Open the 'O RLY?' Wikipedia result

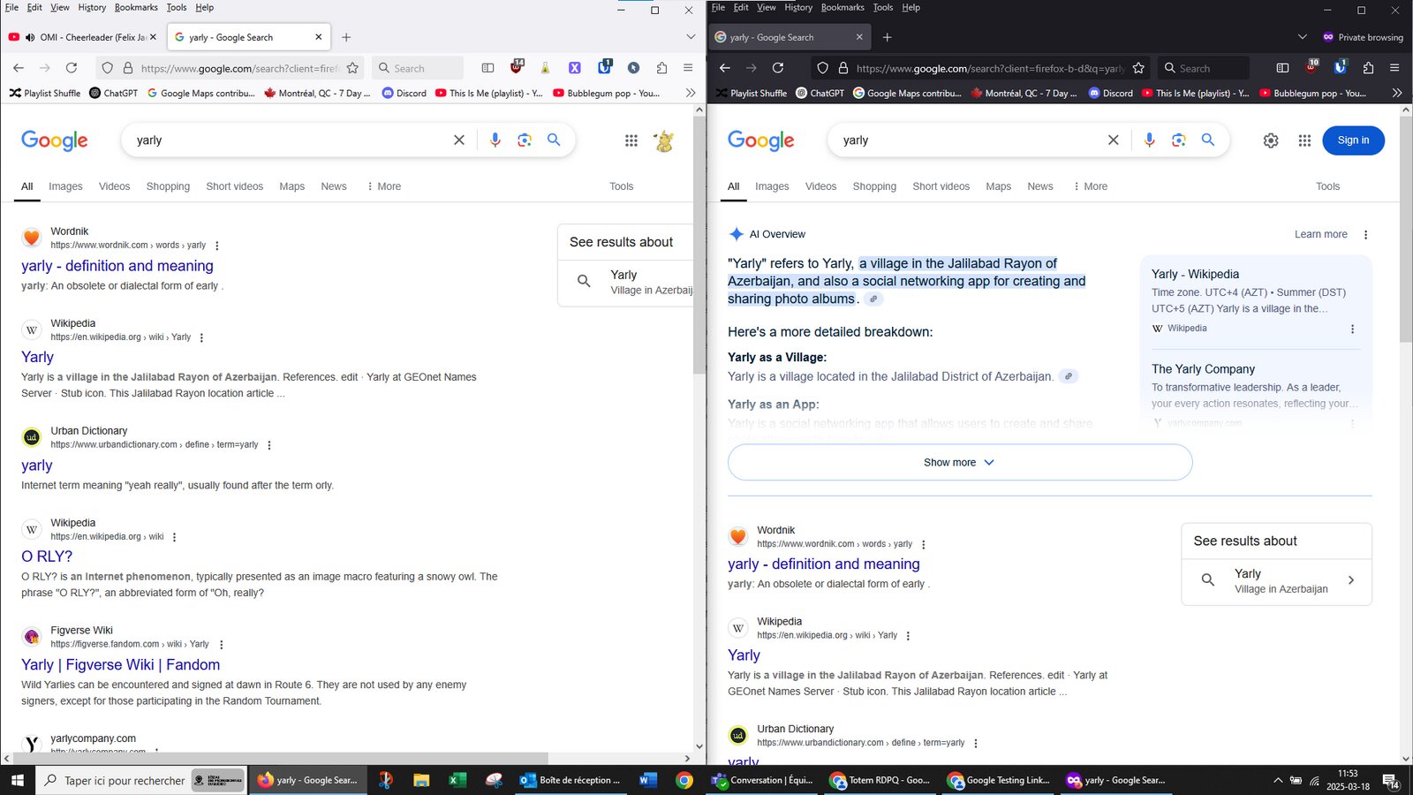click(x=47, y=556)
